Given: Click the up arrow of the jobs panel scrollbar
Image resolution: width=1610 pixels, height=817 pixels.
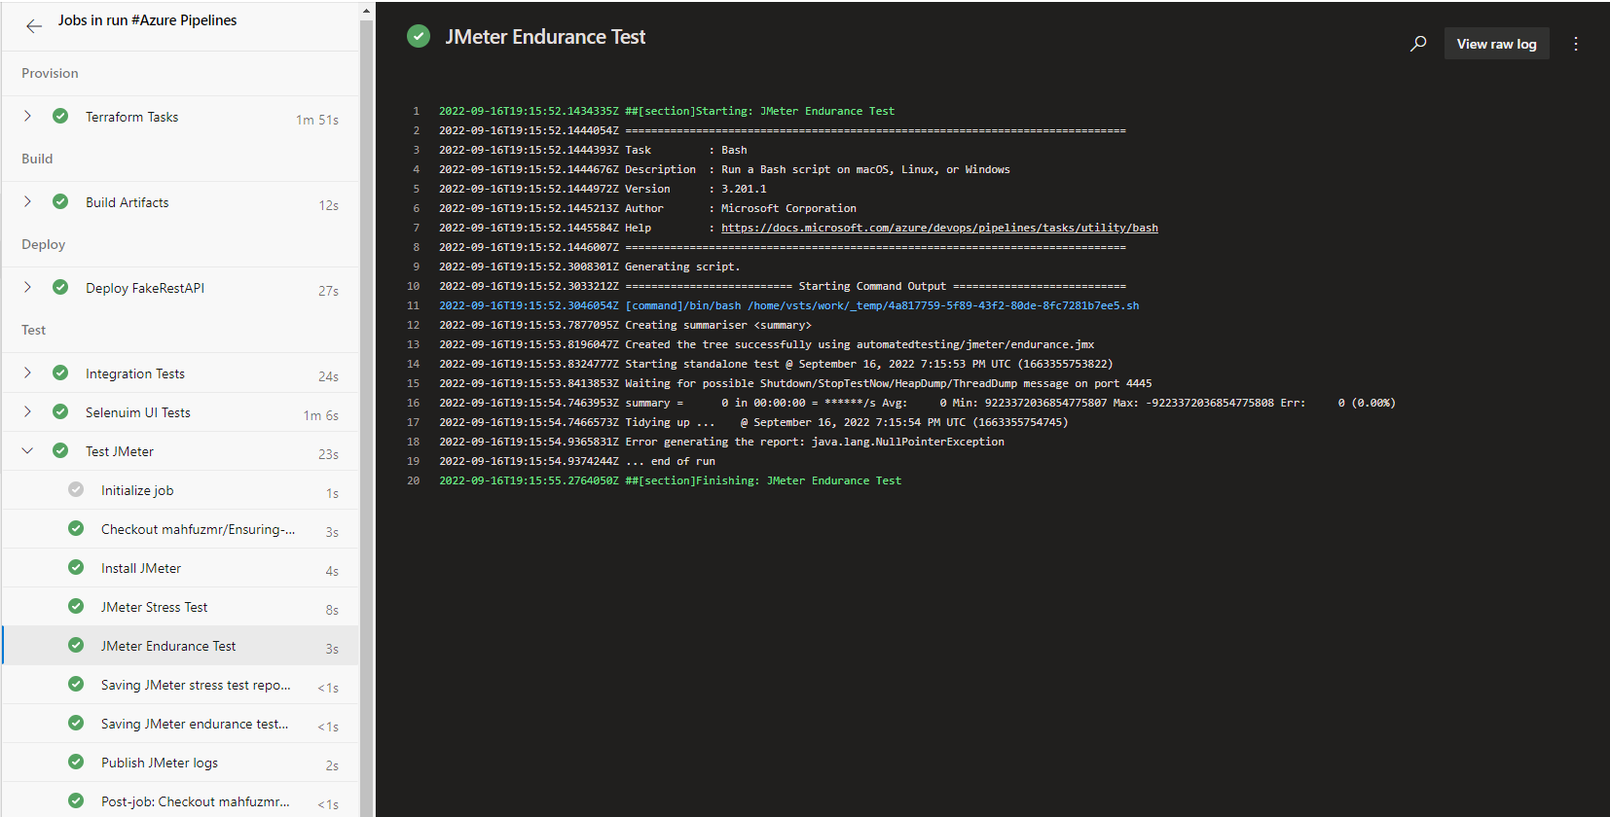Looking at the screenshot, I should 366,11.
